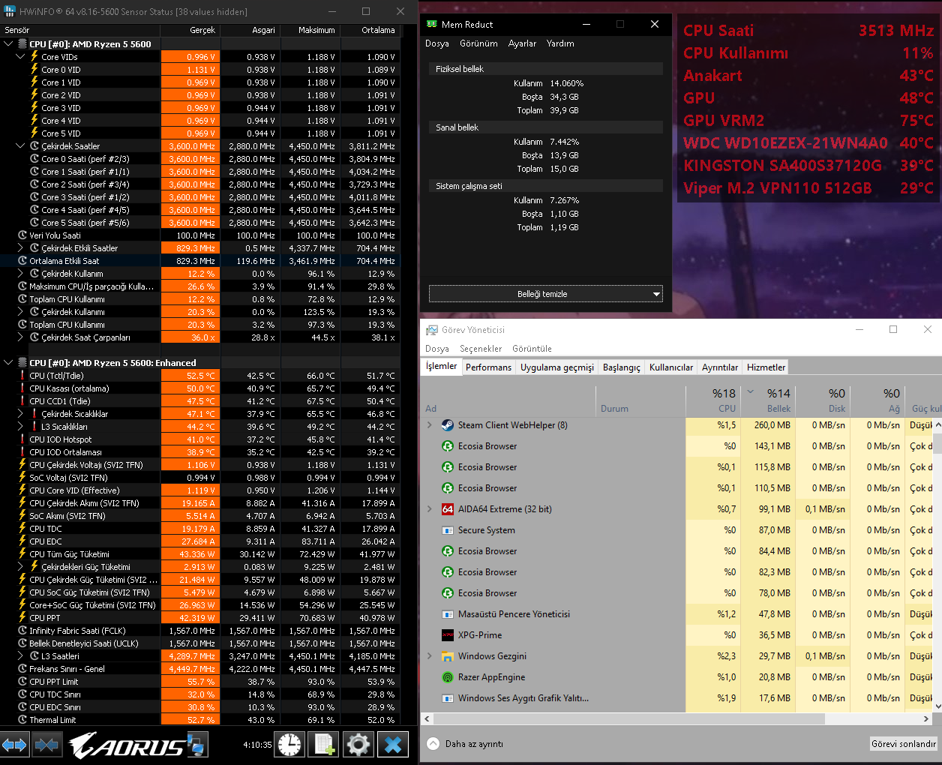Open the Ayarlar menu in Mem Reduct
This screenshot has height=765, width=942.
(522, 43)
